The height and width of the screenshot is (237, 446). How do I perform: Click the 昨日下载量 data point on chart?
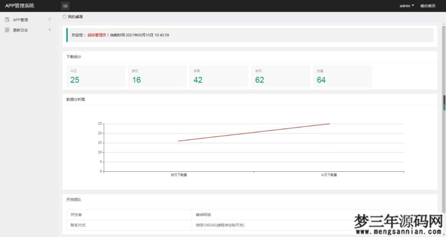coord(179,141)
